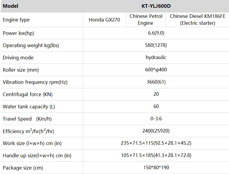Click the Honda GX270 engine cell
229x174 pixels.
click(x=104, y=20)
